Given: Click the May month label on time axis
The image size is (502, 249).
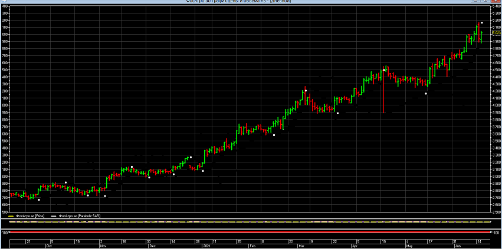Looking at the screenshot, I should click(409, 247).
